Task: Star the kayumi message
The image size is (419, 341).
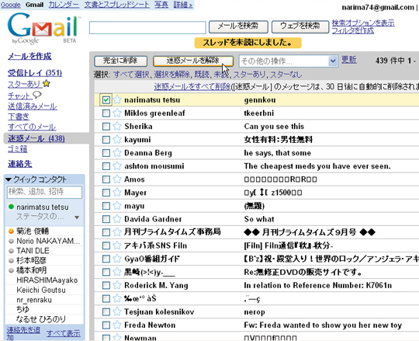Action: click(x=117, y=139)
